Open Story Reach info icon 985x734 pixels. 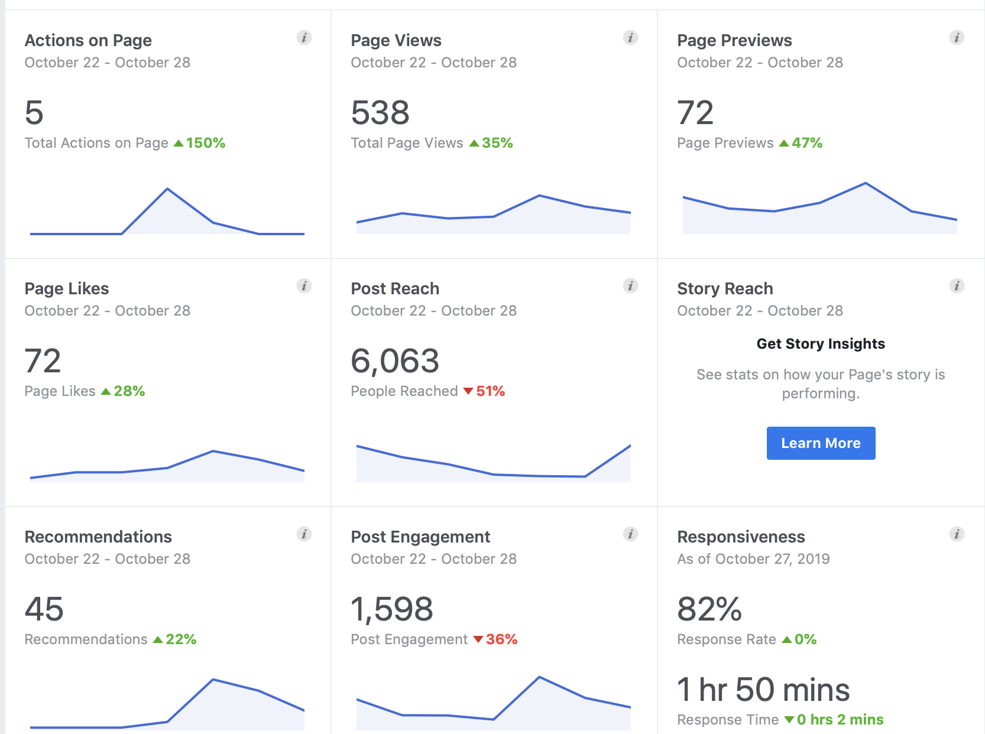[957, 286]
